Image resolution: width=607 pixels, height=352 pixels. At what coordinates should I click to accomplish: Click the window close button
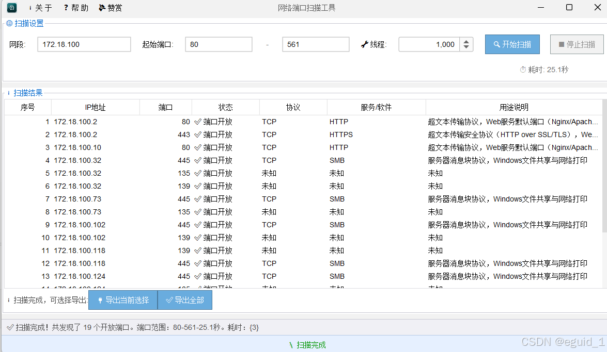597,7
